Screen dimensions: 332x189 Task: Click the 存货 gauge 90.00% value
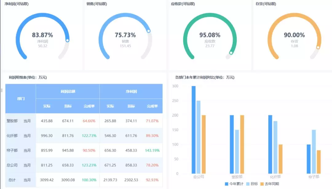[294, 35]
